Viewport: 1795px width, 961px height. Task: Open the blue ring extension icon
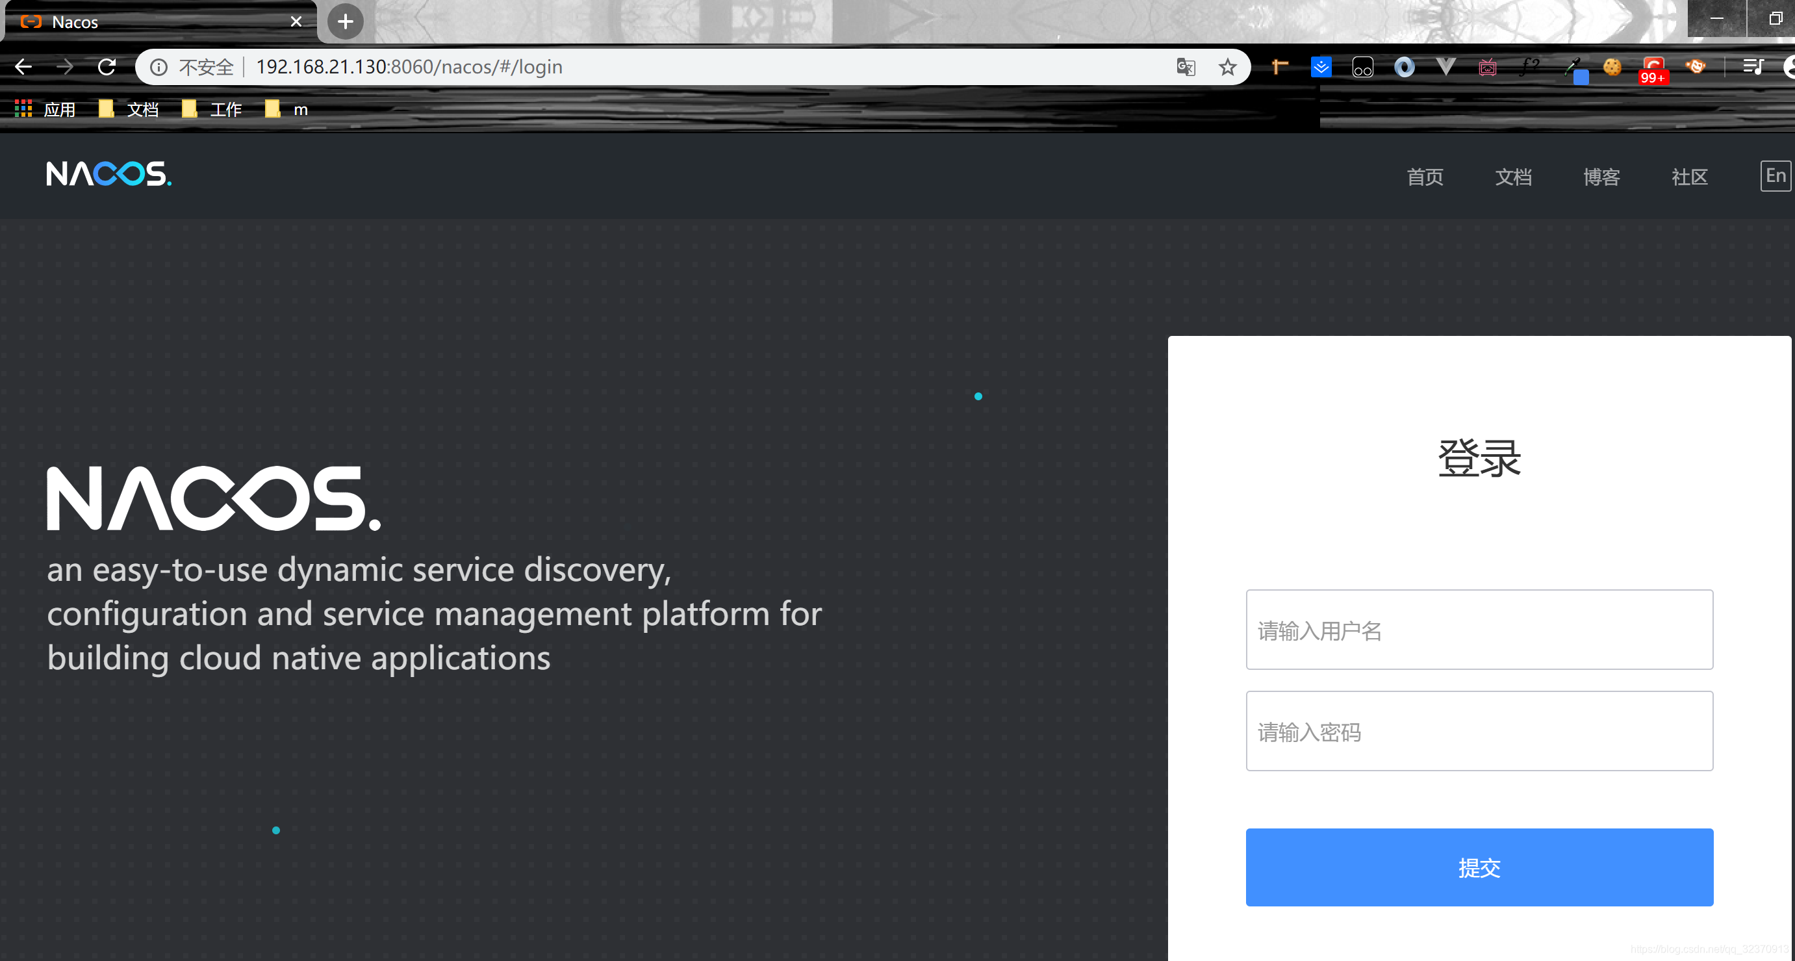pyautogui.click(x=1404, y=67)
